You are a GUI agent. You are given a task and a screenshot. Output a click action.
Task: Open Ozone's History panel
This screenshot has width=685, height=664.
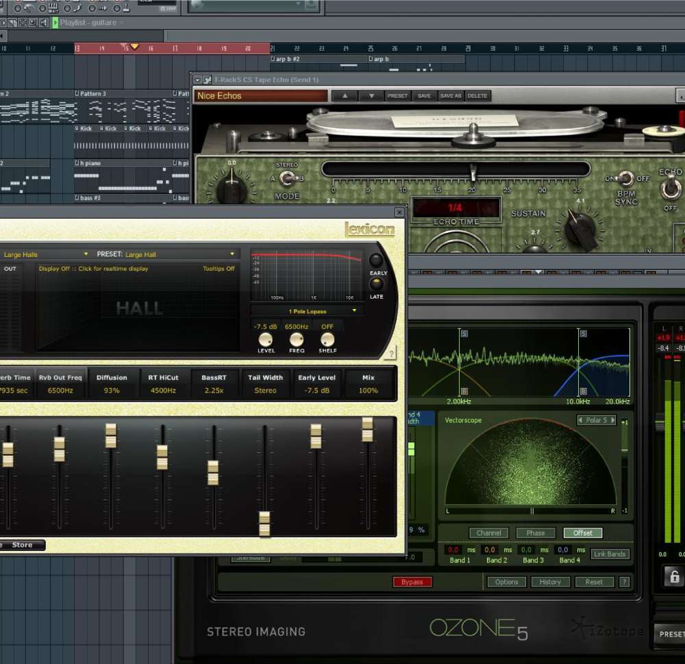(551, 582)
